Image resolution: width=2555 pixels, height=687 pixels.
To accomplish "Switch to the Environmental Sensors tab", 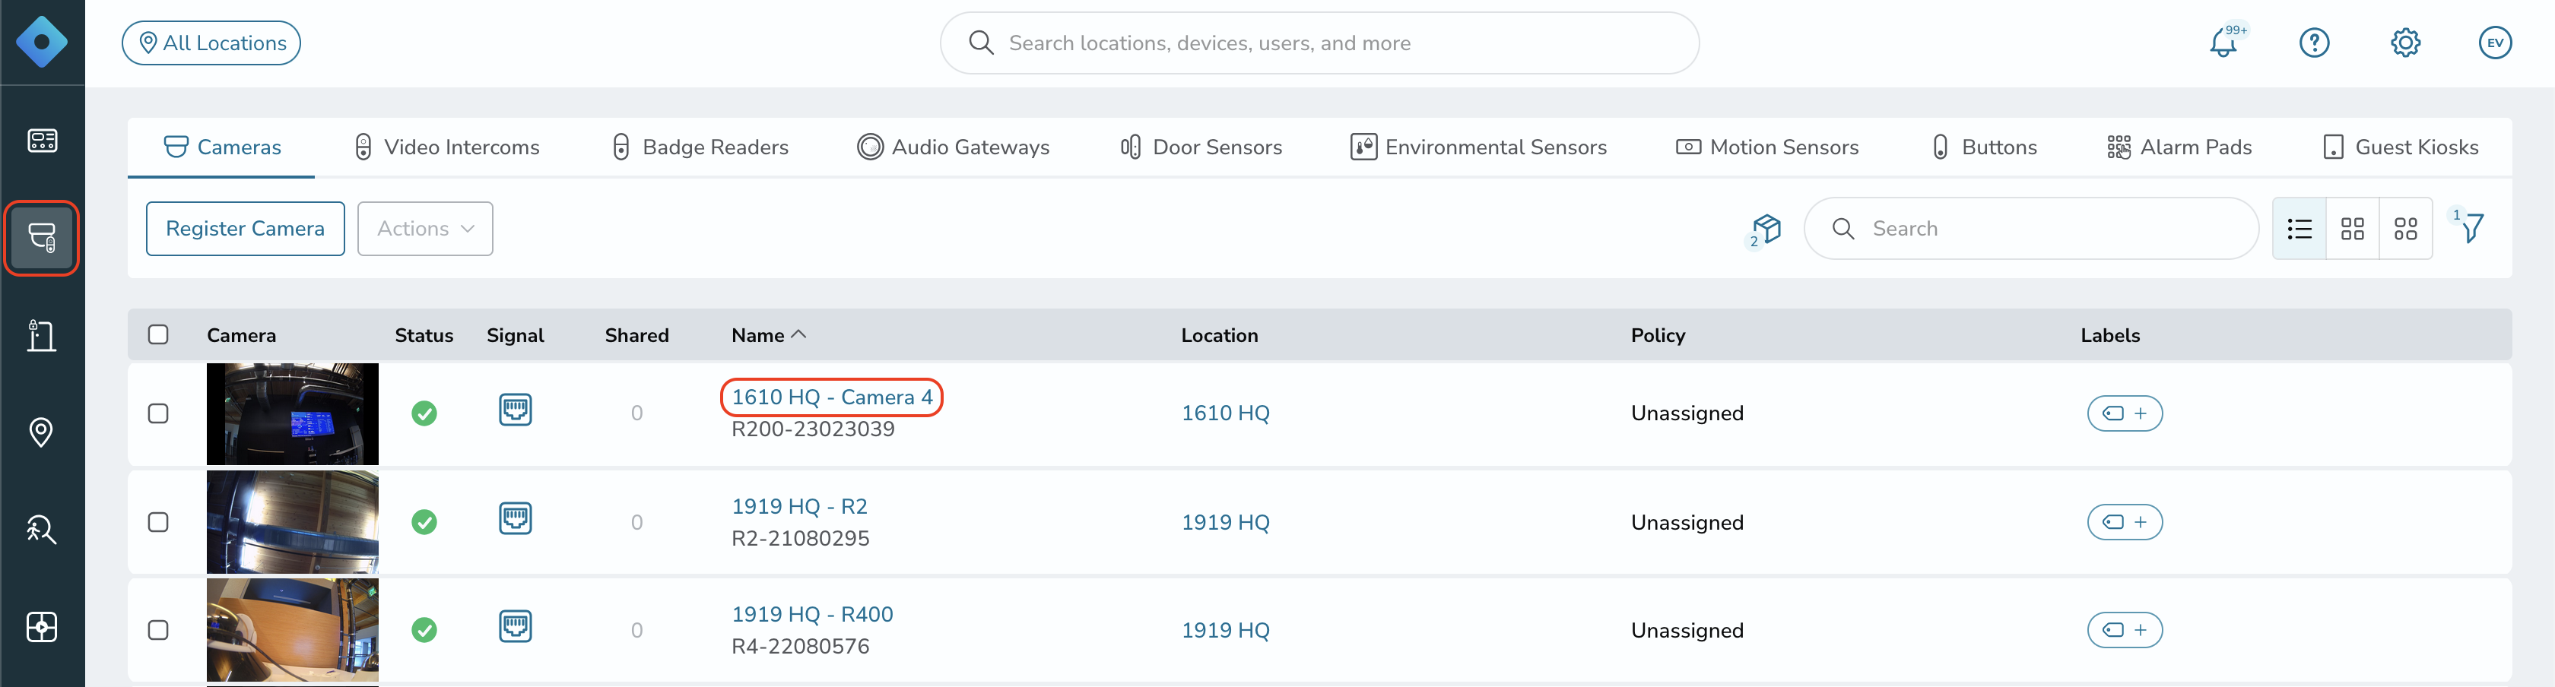I will click(1479, 147).
